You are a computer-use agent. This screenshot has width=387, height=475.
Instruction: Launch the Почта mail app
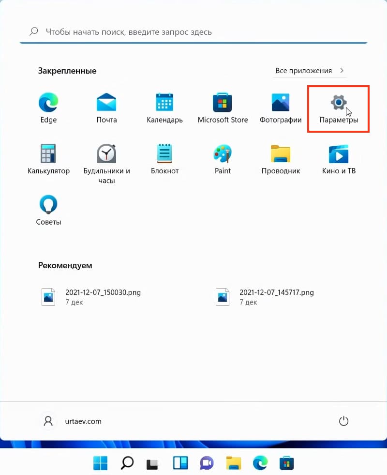(x=106, y=108)
